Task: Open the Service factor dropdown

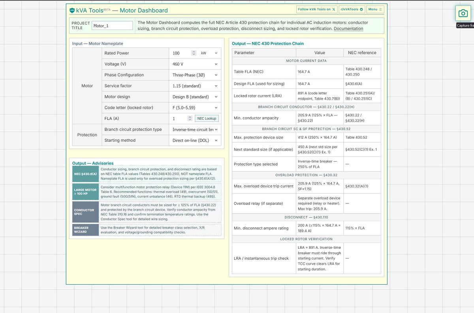Action: (195, 86)
